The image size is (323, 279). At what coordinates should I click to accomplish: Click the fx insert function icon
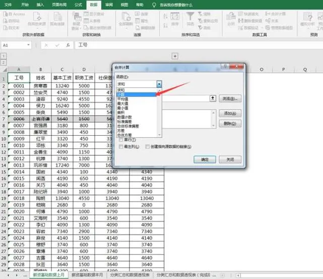pyautogui.click(x=68, y=45)
